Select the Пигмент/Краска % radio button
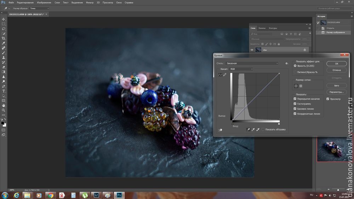This screenshot has width=354, height=199. [x=295, y=72]
